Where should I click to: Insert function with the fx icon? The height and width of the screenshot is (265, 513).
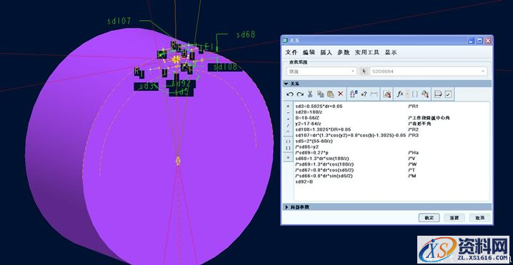(x=400, y=94)
